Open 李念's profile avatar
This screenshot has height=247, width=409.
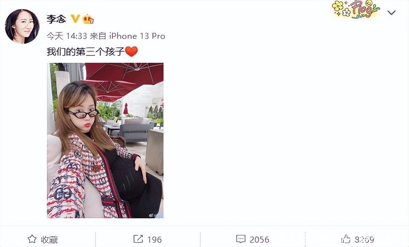22,26
